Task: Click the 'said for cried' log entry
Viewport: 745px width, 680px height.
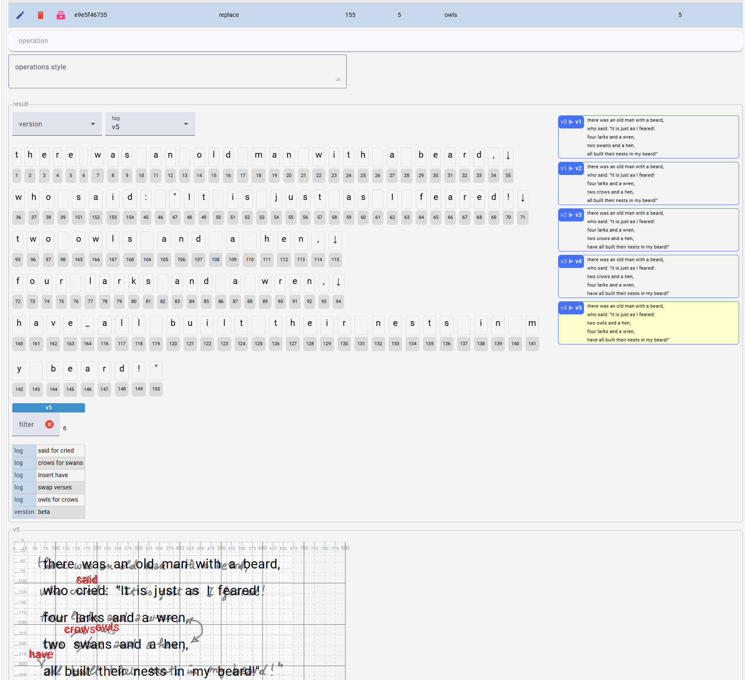Action: point(56,451)
